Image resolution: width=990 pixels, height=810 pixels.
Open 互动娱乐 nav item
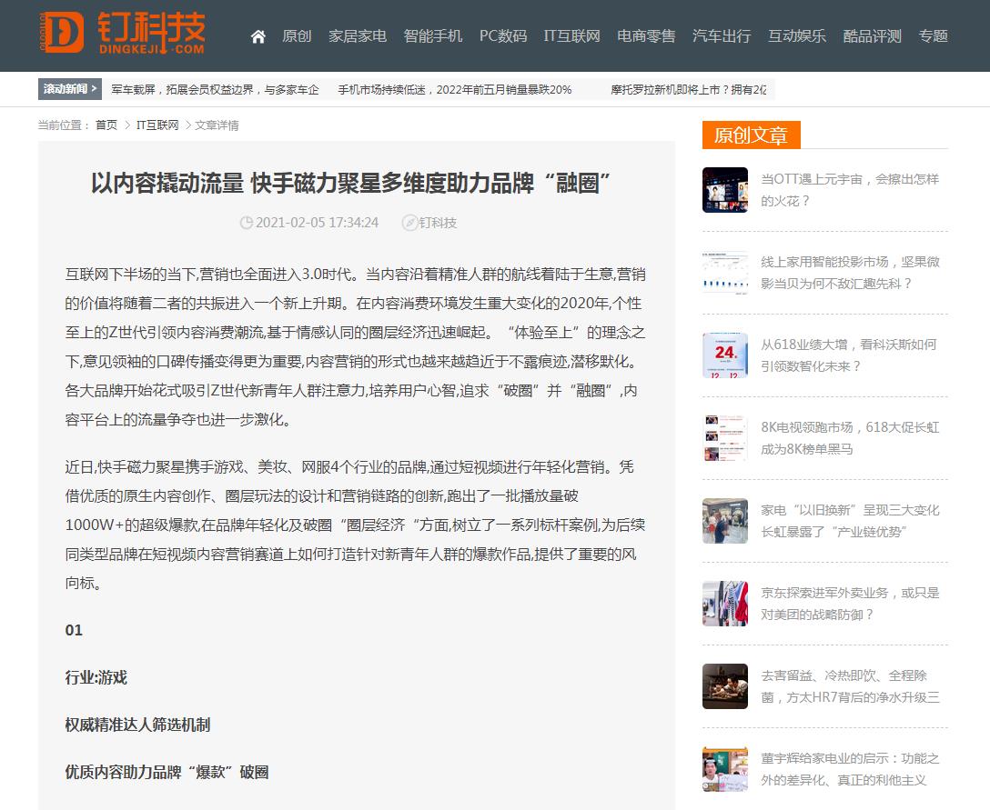797,36
